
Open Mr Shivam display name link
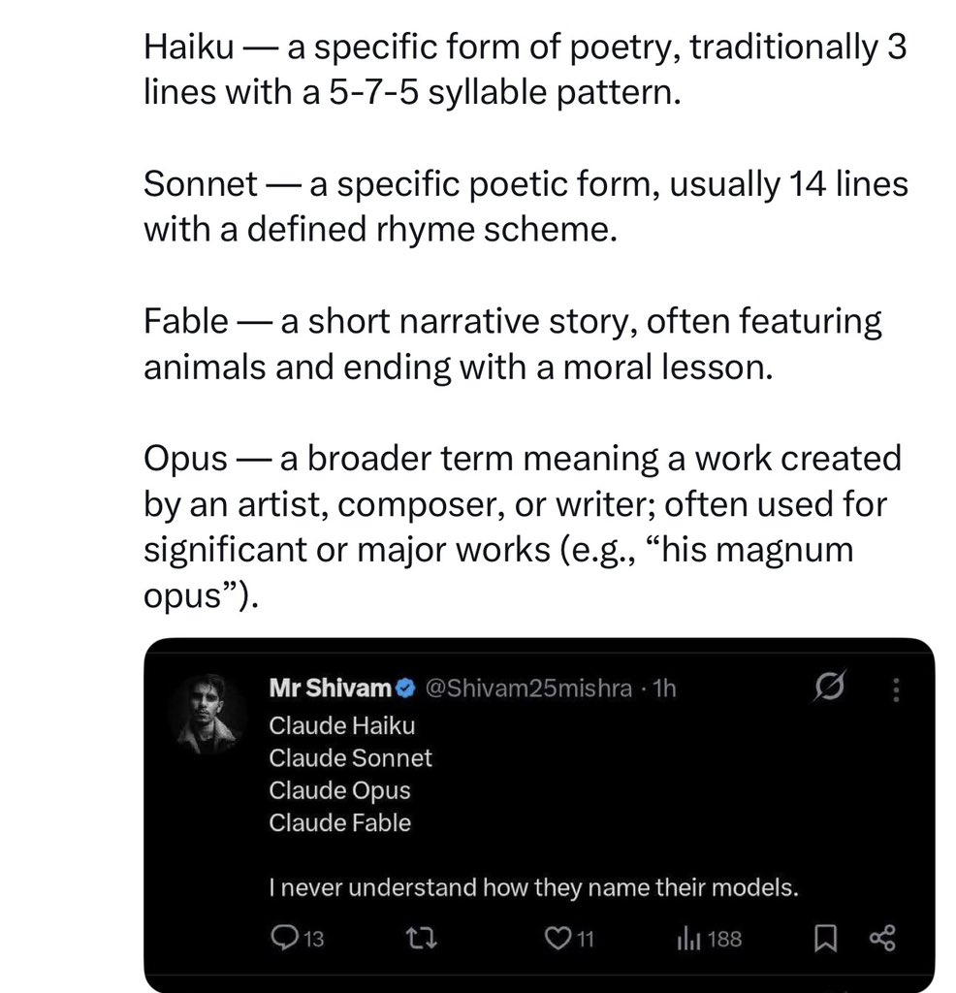330,688
